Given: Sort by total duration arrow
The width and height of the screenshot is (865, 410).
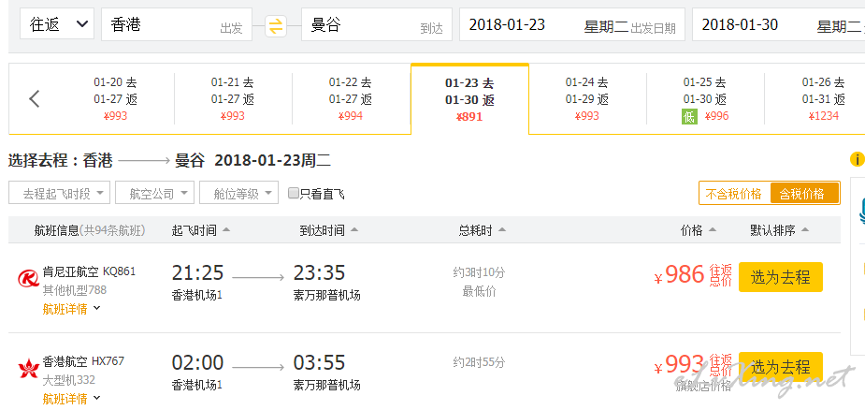Looking at the screenshot, I should tap(501, 230).
